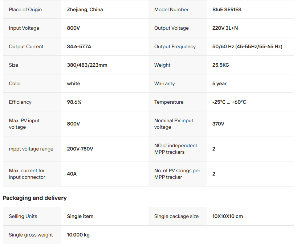Click the temperature range value
297x247 pixels.
[x=229, y=102]
